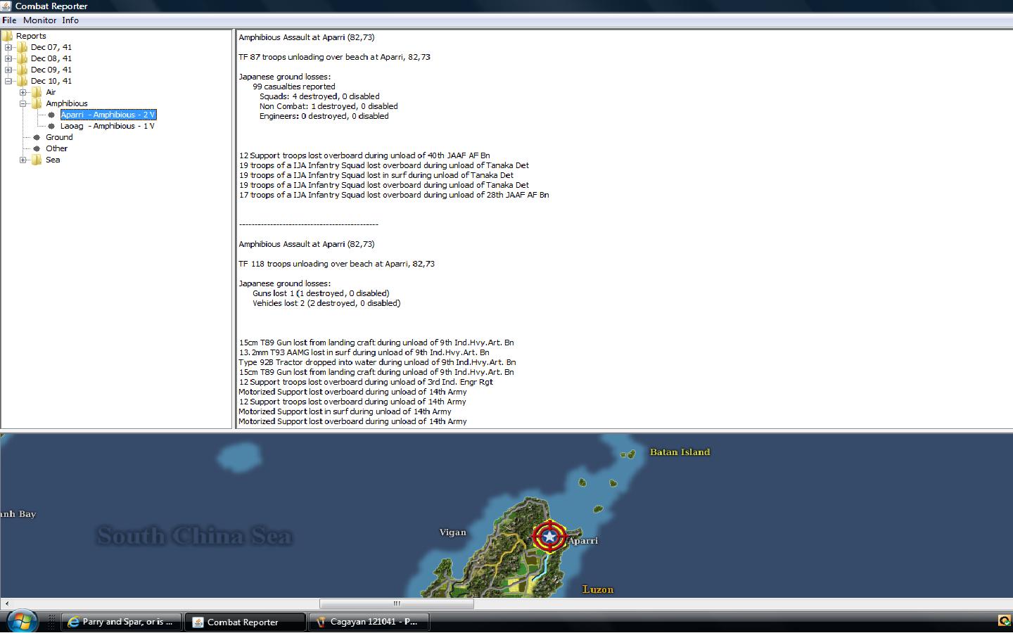Click the Dec 08, 41 folder icon
This screenshot has width=1013, height=633.
[22, 58]
